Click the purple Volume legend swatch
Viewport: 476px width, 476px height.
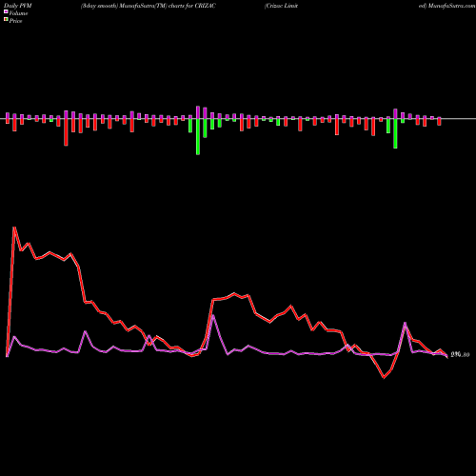pos(6,12)
